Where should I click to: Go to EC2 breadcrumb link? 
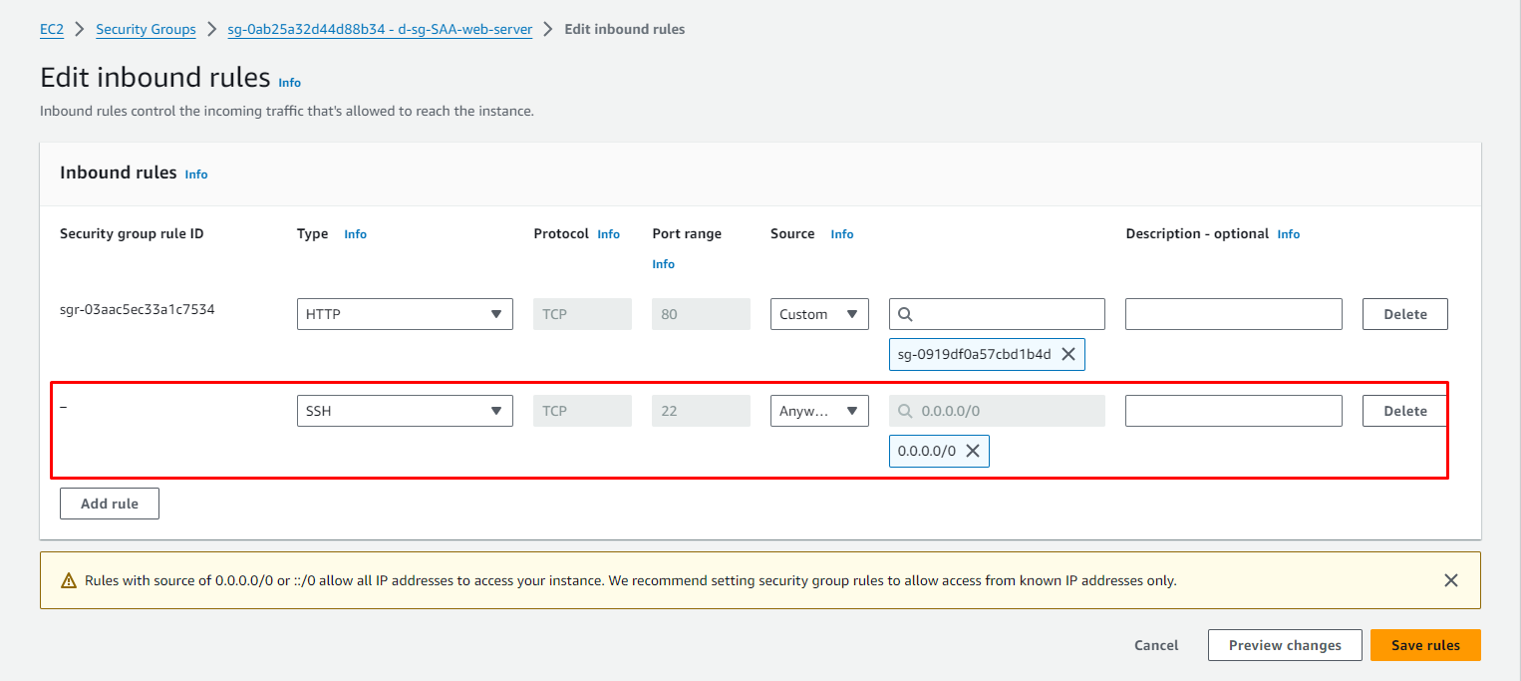[52, 29]
